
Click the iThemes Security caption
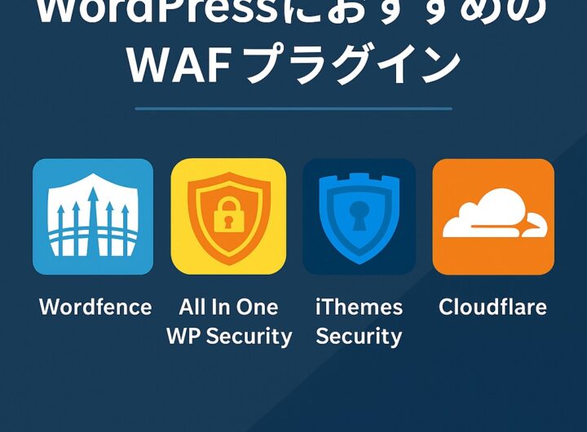(x=359, y=322)
